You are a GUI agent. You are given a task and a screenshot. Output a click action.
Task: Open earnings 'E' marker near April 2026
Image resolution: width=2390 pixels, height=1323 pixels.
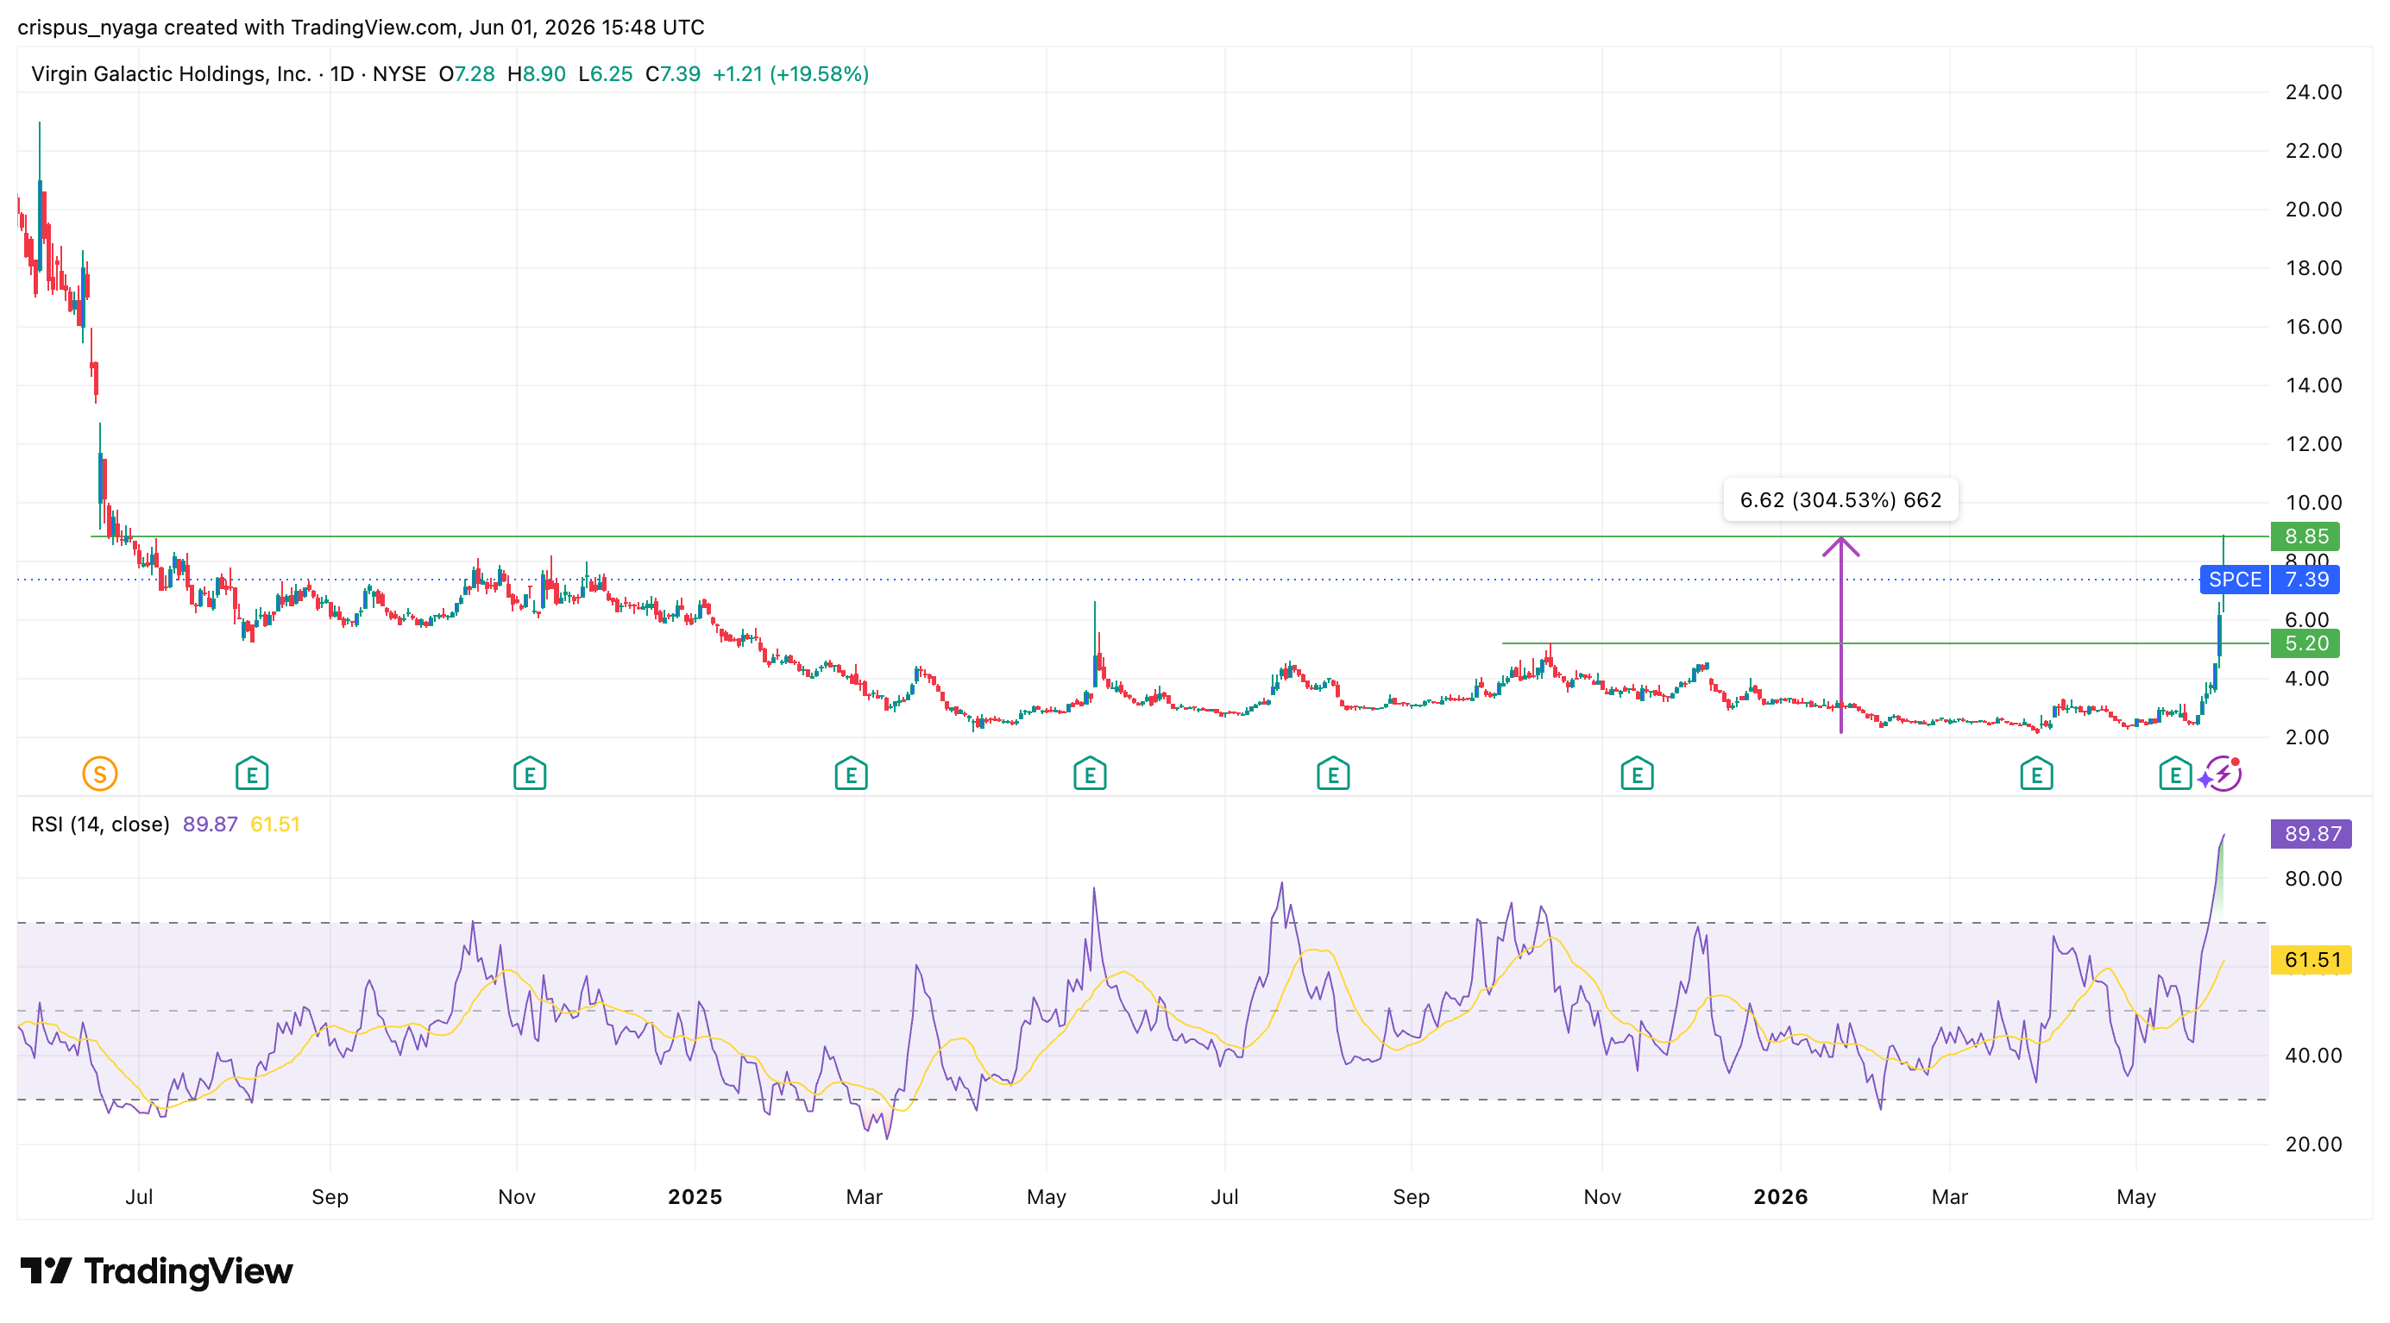coord(2036,774)
